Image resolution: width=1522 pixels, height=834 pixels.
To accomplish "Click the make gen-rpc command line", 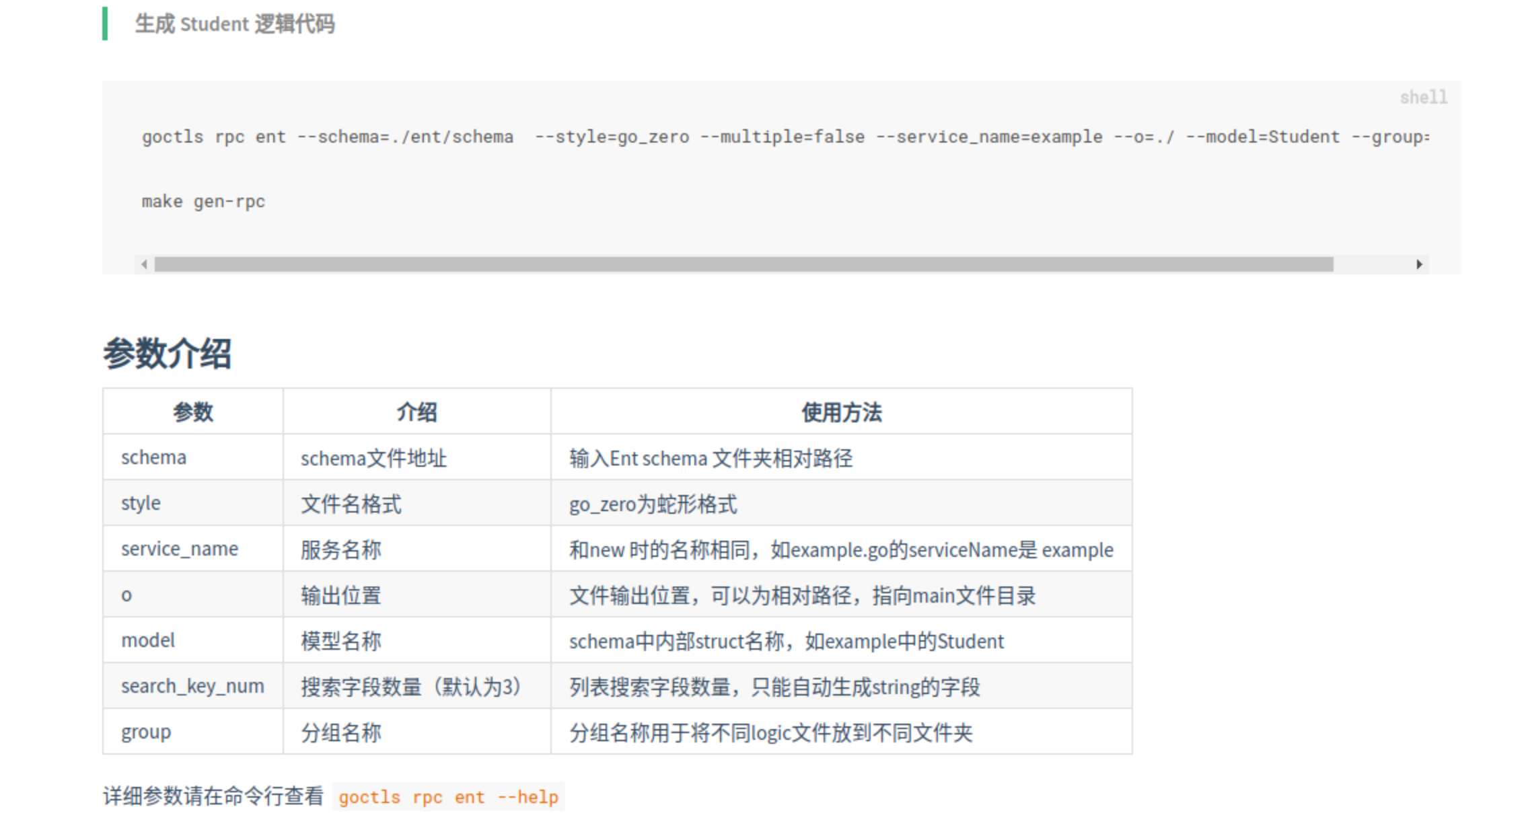I will 203,202.
